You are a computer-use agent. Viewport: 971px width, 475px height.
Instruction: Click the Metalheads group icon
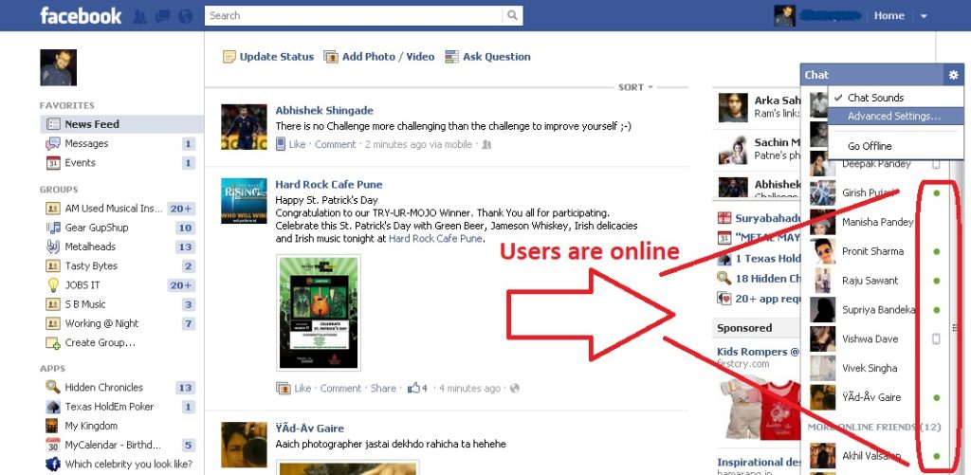53,247
